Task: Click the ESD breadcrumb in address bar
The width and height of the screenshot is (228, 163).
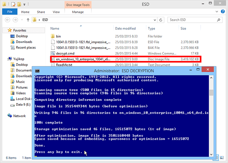Action: (45, 20)
